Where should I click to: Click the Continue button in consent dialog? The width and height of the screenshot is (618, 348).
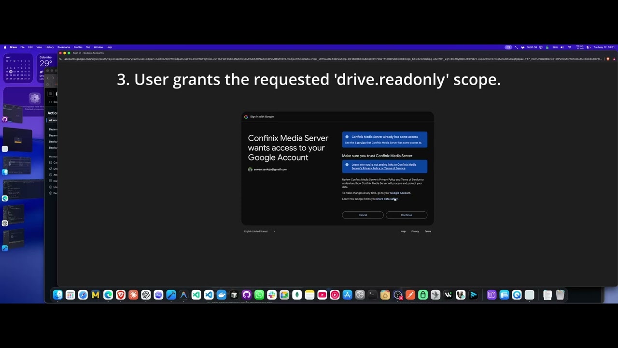[407, 215]
